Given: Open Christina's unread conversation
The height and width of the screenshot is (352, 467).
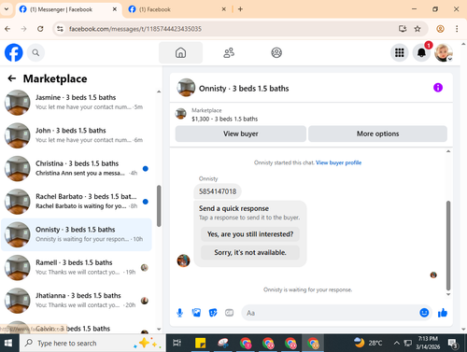Looking at the screenshot, I should [x=77, y=168].
